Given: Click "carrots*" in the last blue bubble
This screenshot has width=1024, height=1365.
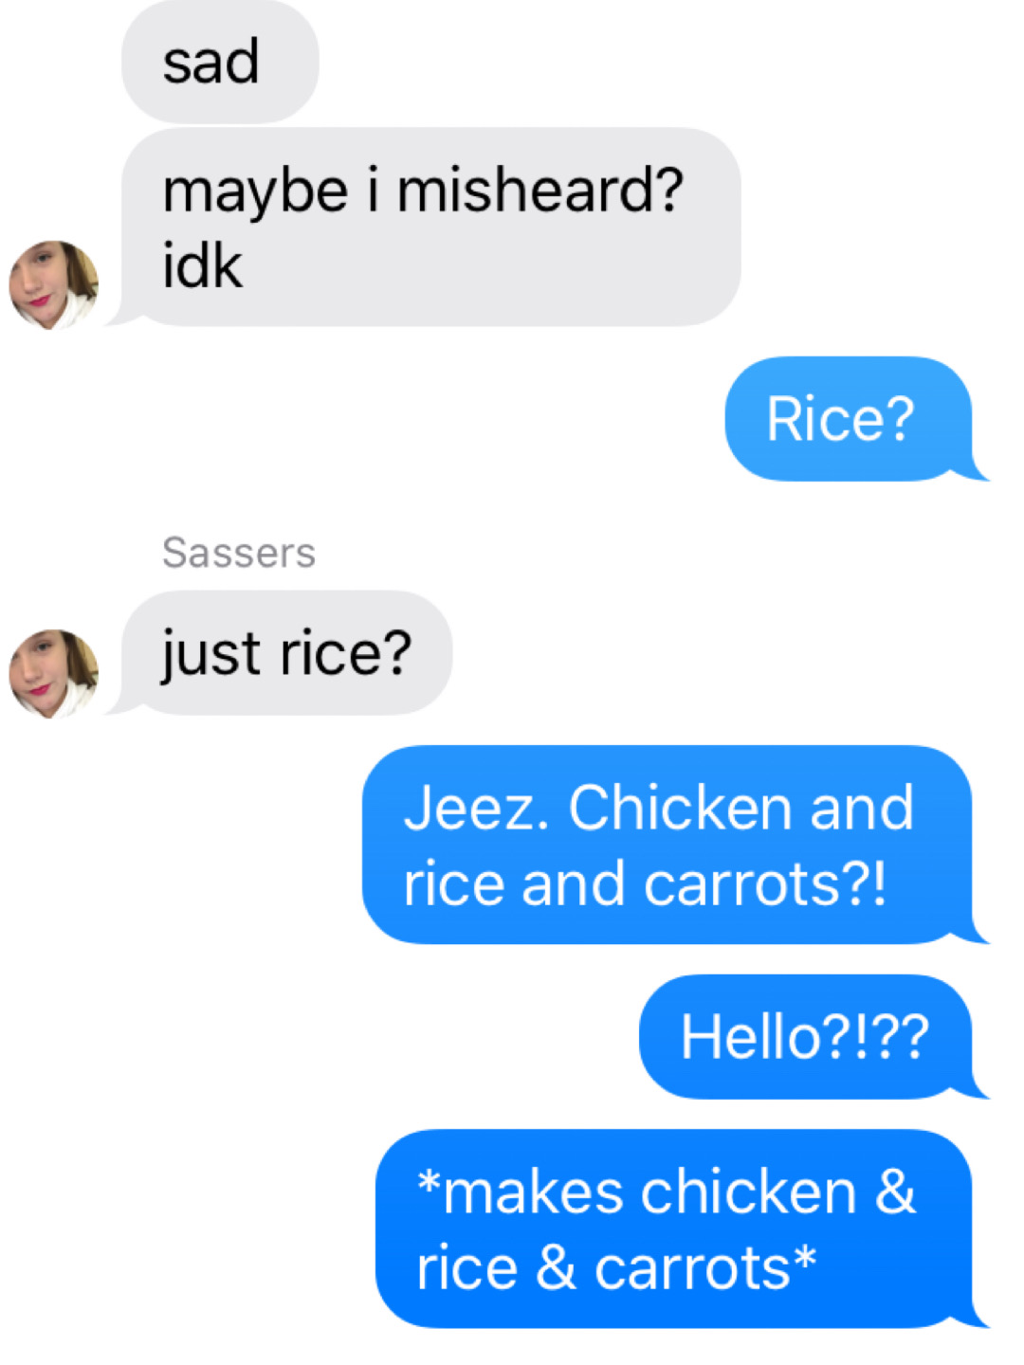Looking at the screenshot, I should (x=705, y=1268).
